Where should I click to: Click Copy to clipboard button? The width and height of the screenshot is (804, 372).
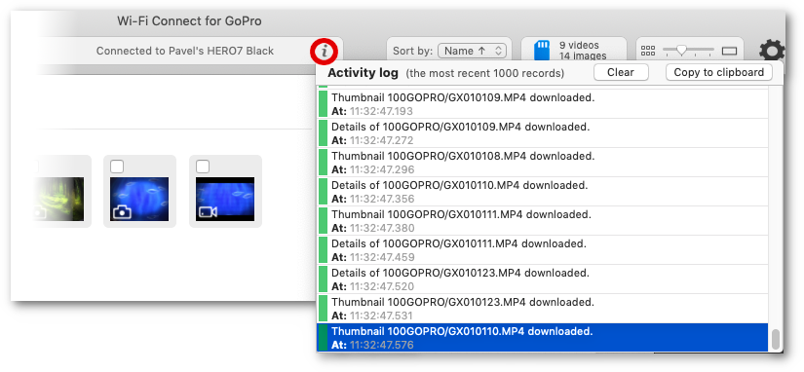(x=719, y=72)
